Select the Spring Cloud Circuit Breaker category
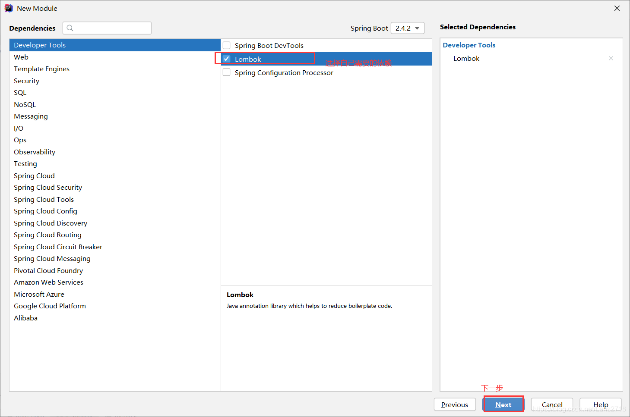The height and width of the screenshot is (417, 630). click(x=115, y=247)
